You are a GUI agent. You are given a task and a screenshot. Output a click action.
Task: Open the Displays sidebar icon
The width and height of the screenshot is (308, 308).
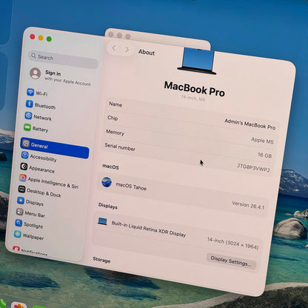[x=21, y=201]
